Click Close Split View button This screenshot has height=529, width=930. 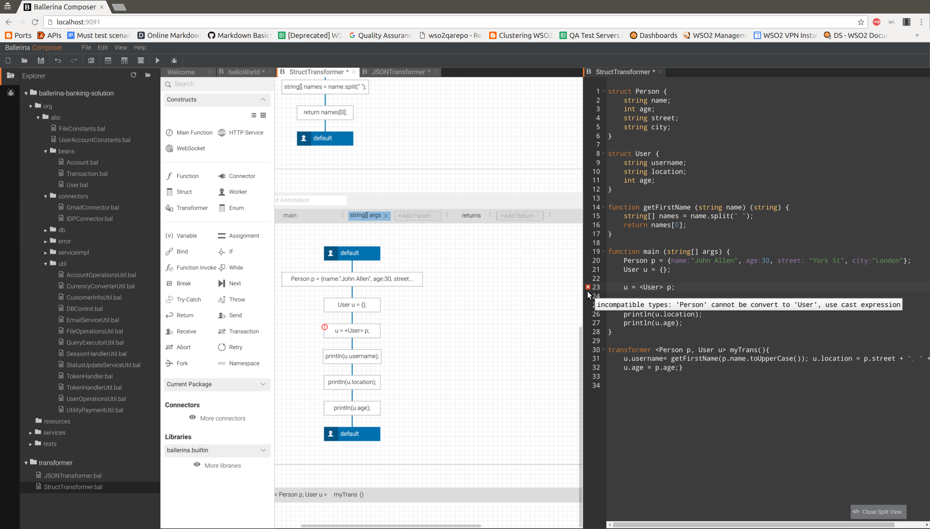pos(878,512)
